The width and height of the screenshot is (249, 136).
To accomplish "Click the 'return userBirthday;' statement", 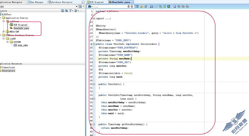I will click(x=115, y=128).
